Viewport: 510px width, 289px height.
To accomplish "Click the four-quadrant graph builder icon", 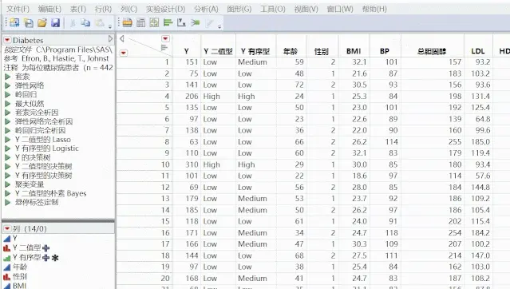I will (x=154, y=23).
